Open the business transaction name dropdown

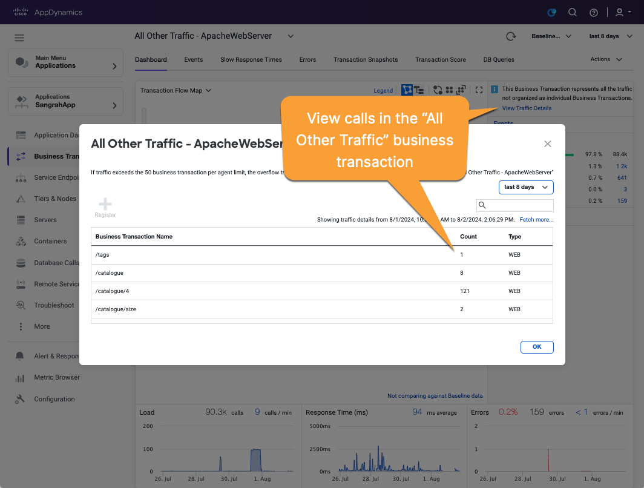(x=291, y=36)
